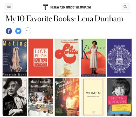Open more sharing options ellipsis
The image size is (136, 117).
tap(28, 31)
